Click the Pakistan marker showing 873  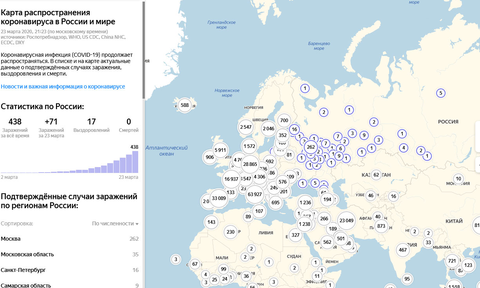[x=381, y=226]
